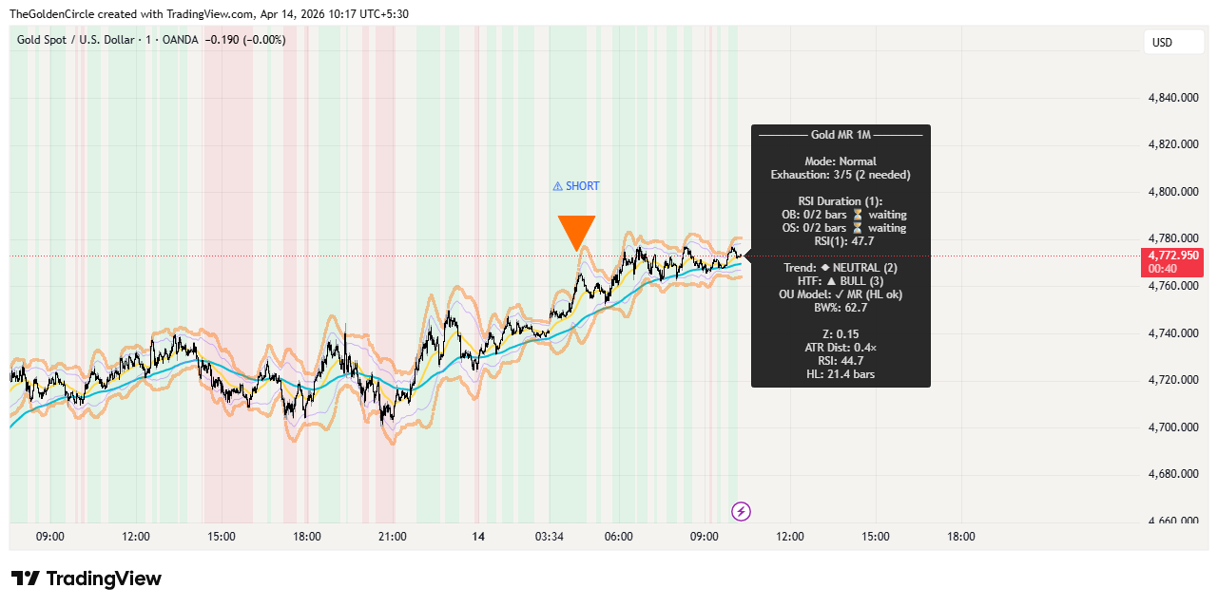
Task: Click the purple lightning bolt signal icon
Action: pyautogui.click(x=741, y=511)
